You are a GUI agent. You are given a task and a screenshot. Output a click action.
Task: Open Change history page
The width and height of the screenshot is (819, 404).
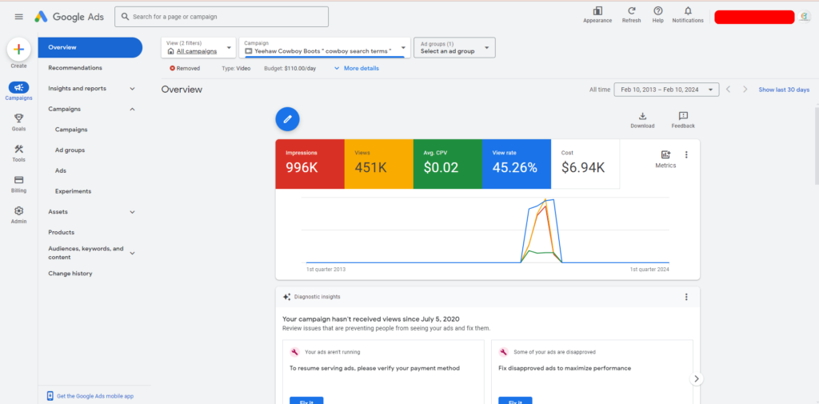click(x=70, y=274)
